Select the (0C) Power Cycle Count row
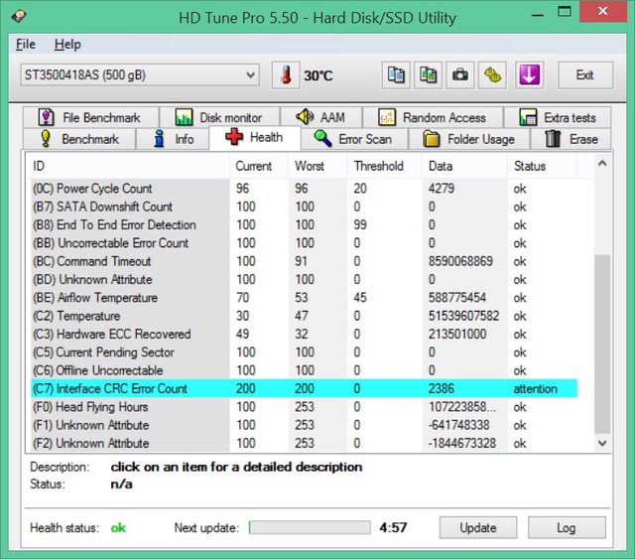This screenshot has width=635, height=559. tap(304, 189)
